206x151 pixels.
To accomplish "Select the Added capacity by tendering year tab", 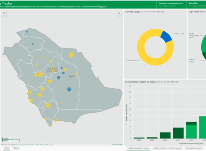I will (x=167, y=148).
